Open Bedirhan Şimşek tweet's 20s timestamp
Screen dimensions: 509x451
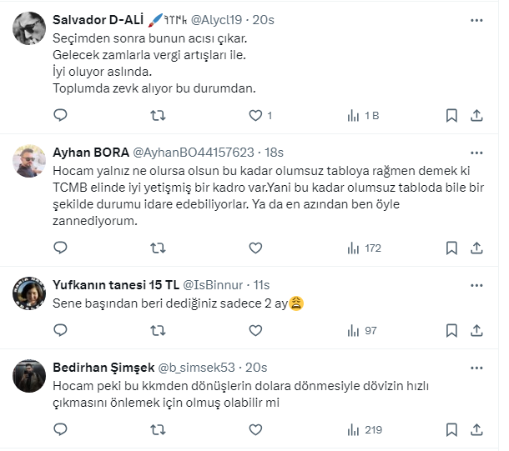click(x=257, y=368)
